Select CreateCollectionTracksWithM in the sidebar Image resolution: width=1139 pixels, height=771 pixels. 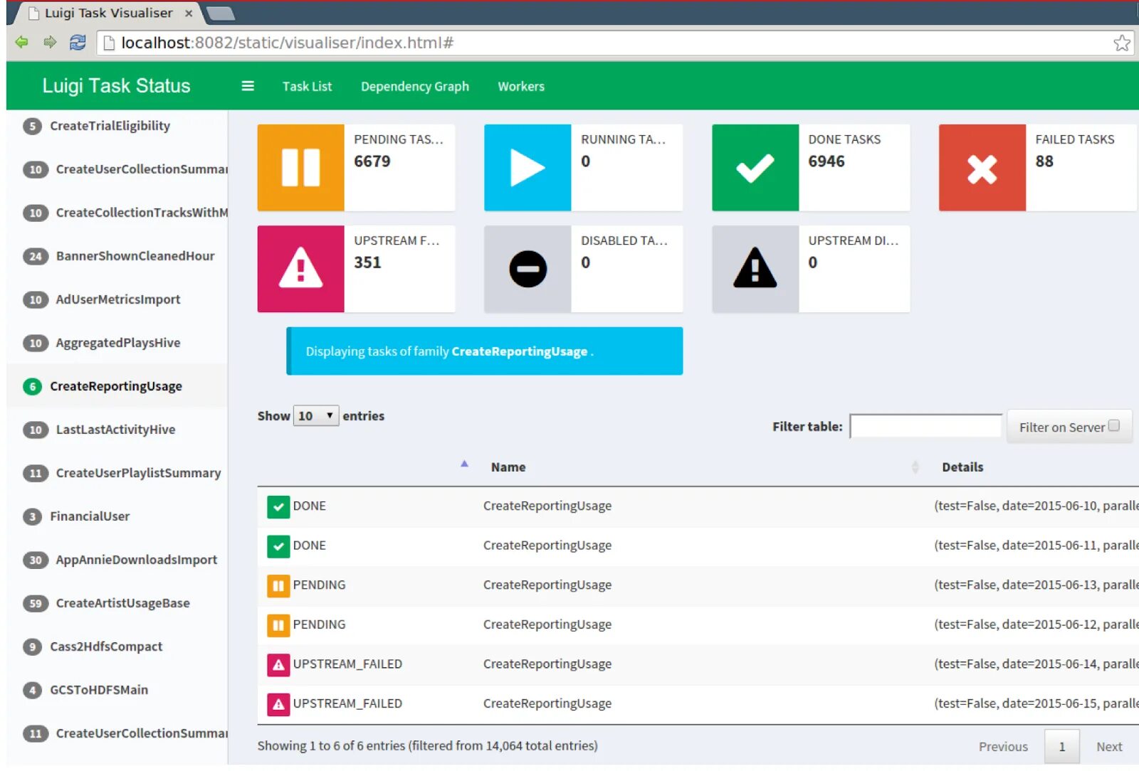142,213
